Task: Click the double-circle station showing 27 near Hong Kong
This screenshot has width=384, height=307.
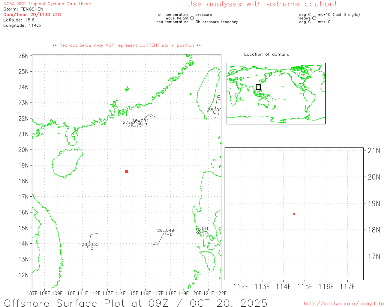Action: coord(130,125)
